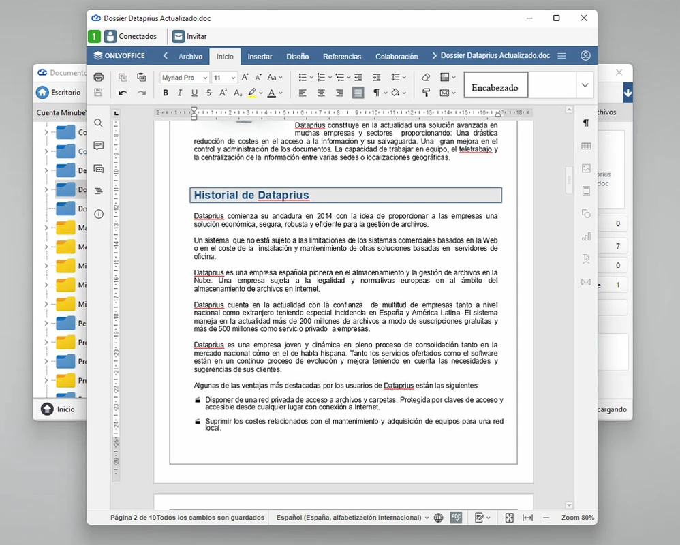Open the user profile icon
The image size is (680, 545).
coord(585,55)
